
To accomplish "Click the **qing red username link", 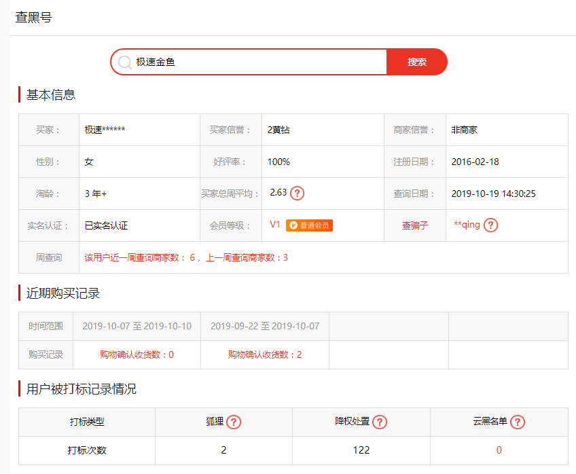I will 467,225.
